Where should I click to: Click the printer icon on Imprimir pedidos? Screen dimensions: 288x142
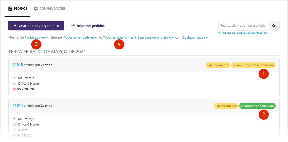pos(73,26)
